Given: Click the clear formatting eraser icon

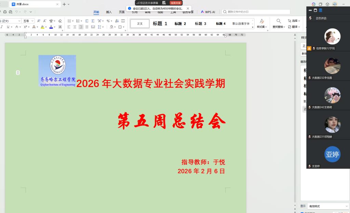Looking at the screenshot, I should (x=60, y=21).
